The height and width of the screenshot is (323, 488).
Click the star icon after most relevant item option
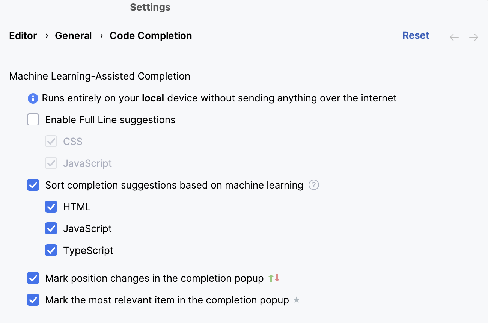pos(297,300)
